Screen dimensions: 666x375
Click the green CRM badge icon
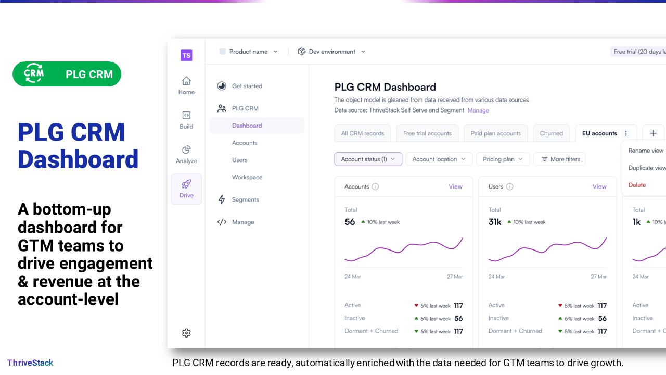pos(34,74)
